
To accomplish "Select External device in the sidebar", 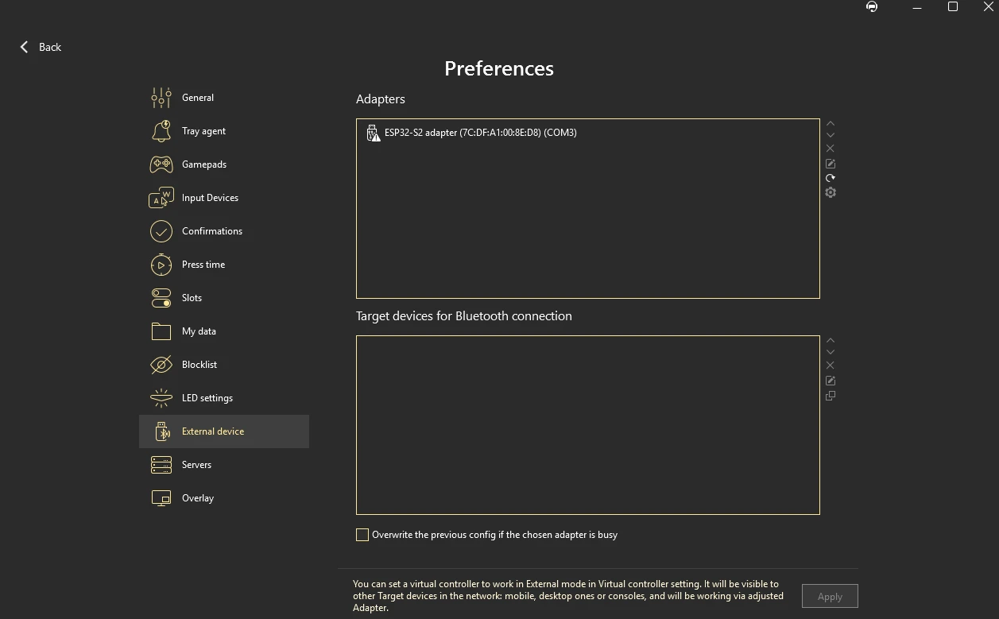I will [x=223, y=431].
